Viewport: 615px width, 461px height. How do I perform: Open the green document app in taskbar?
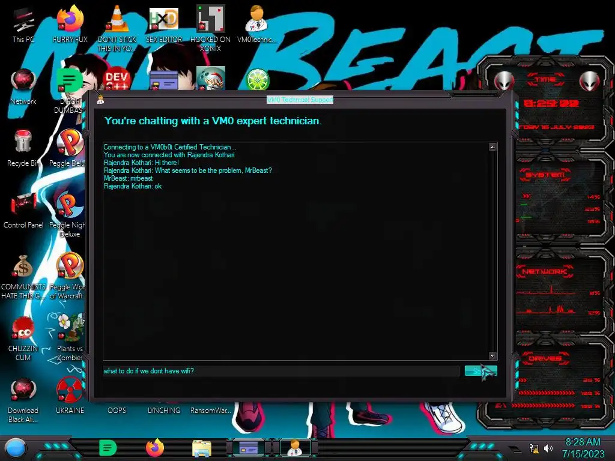[x=108, y=448]
